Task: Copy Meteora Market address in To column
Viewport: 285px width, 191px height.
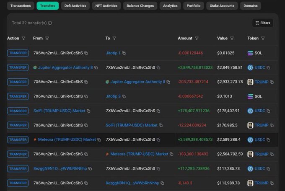Action: pyautogui.click(x=171, y=154)
